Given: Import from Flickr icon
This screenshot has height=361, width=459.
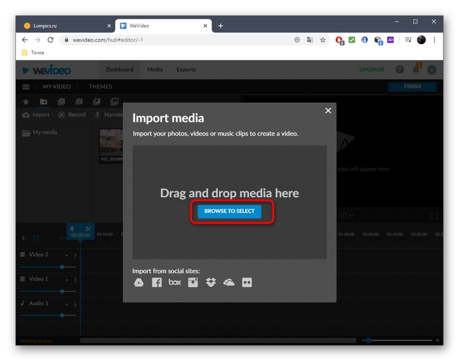Looking at the screenshot, I should click(x=247, y=282).
